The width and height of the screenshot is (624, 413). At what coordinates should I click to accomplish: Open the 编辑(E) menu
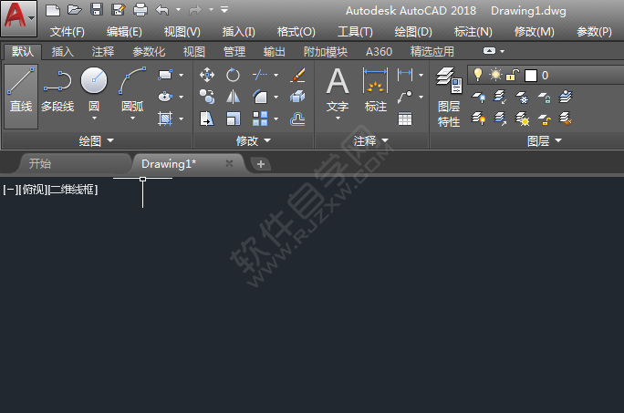pos(124,31)
